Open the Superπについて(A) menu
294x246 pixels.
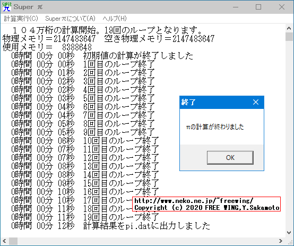70,19
